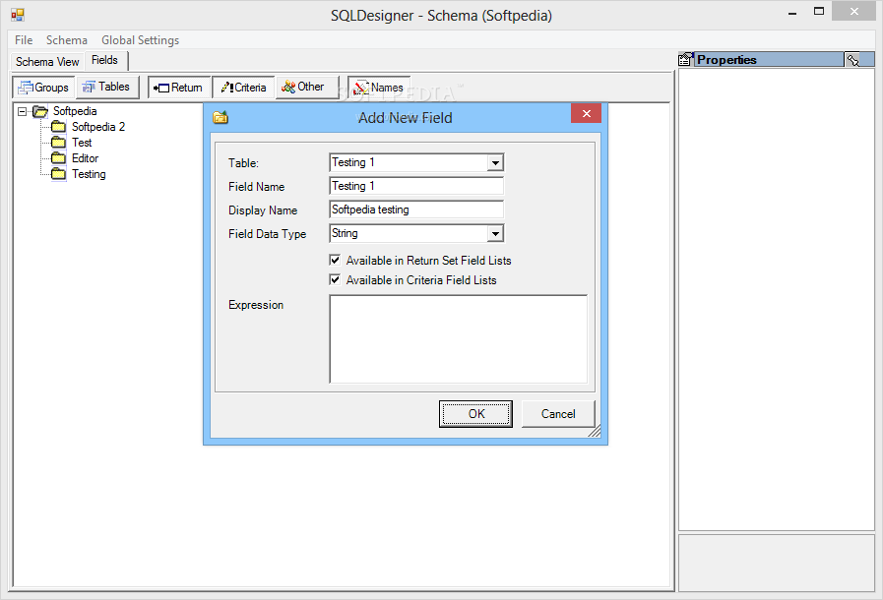Screen dimensions: 883x600
Task: Click the Groups toolbar button
Action: point(44,88)
